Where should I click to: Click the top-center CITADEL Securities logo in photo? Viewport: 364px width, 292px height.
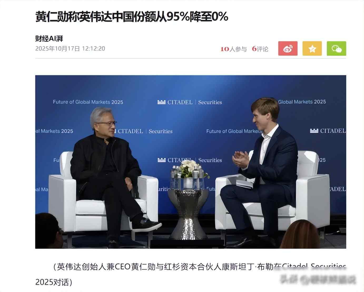tap(190, 102)
